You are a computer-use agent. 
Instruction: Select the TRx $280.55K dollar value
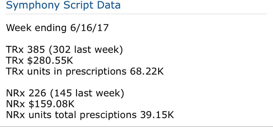pyautogui.click(x=50, y=61)
